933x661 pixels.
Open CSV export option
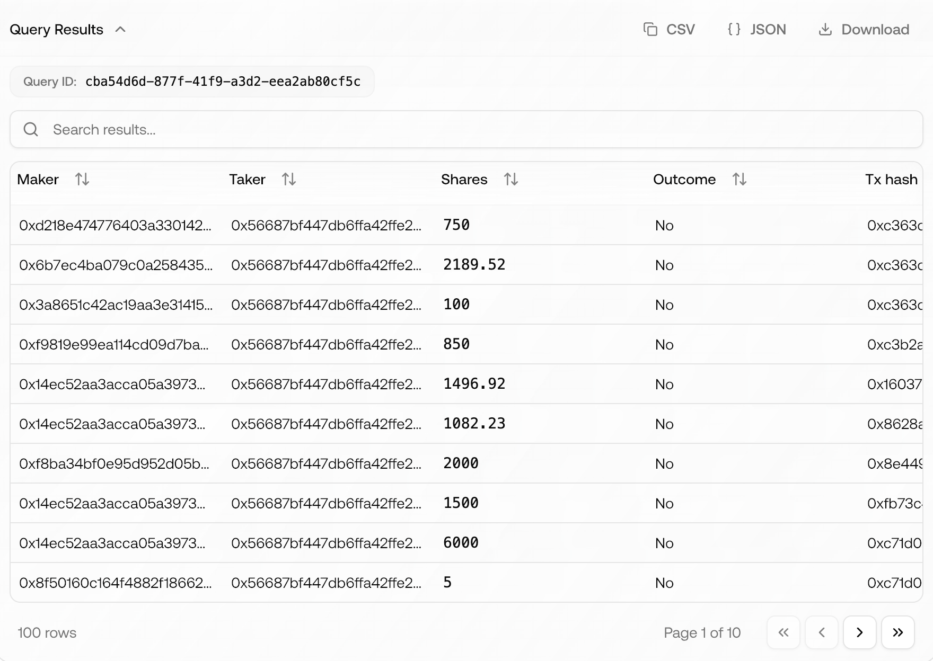point(670,29)
